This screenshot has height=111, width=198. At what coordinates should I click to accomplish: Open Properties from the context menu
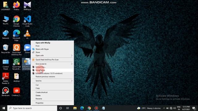coord(52,103)
